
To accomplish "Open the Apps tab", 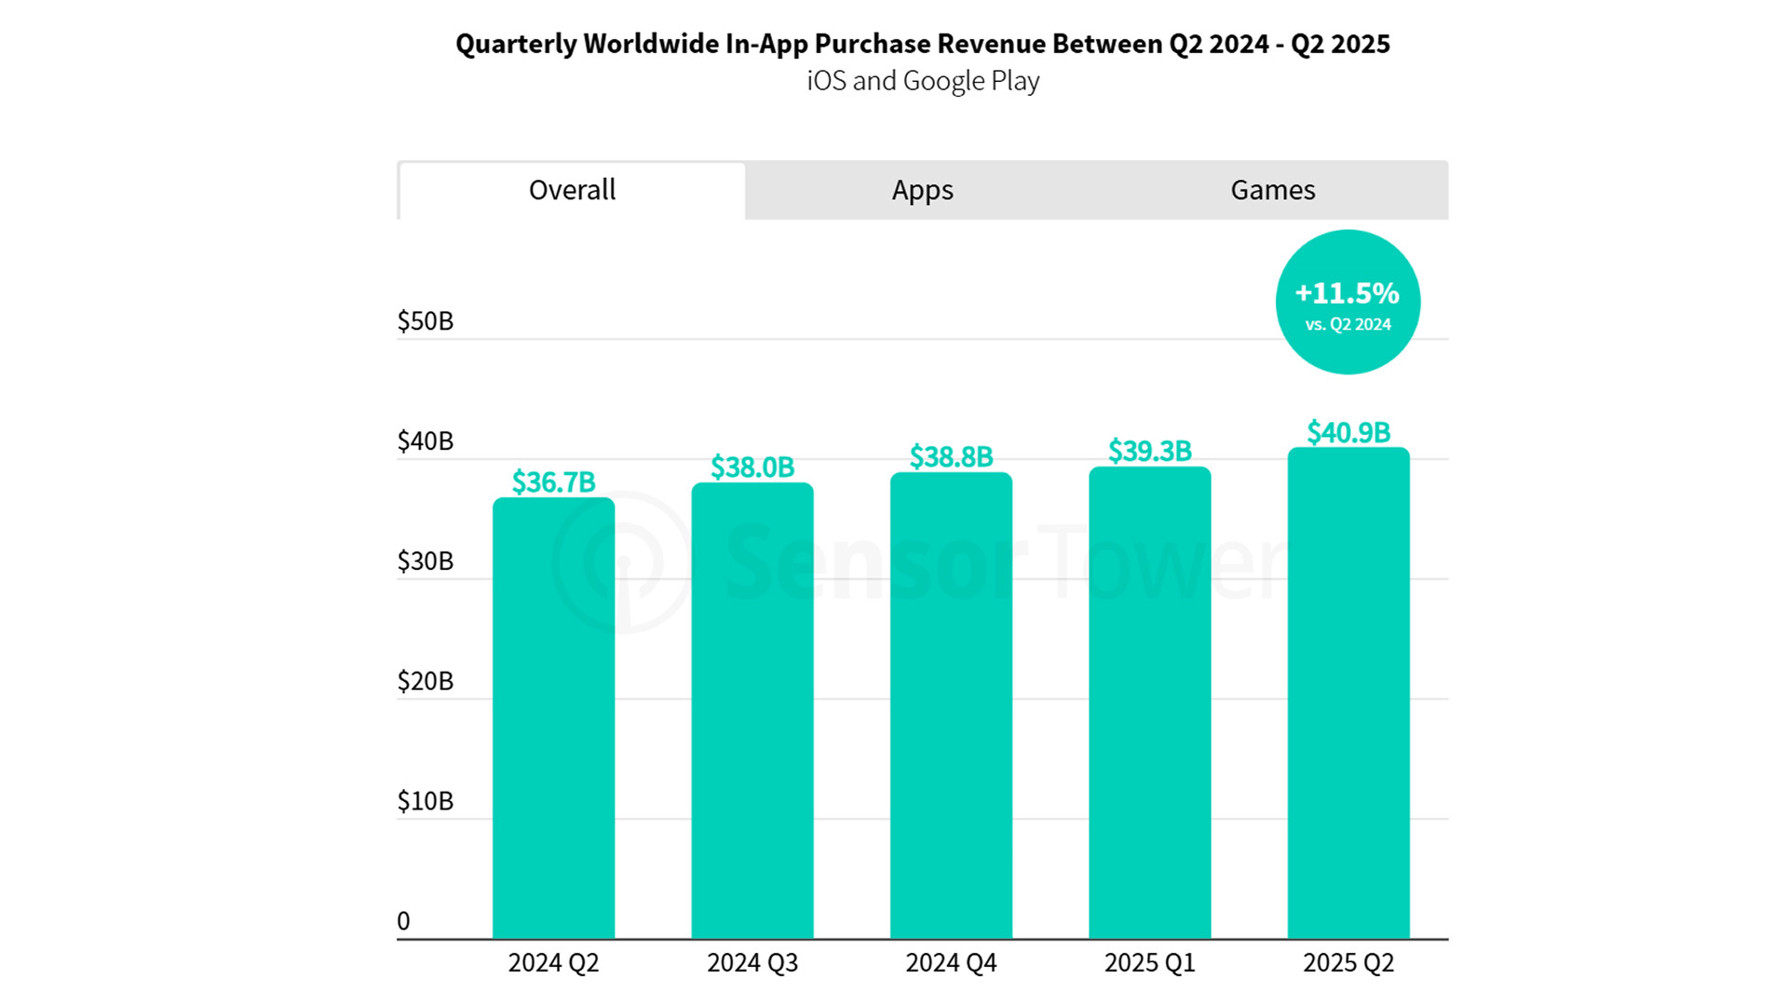I will pyautogui.click(x=922, y=191).
